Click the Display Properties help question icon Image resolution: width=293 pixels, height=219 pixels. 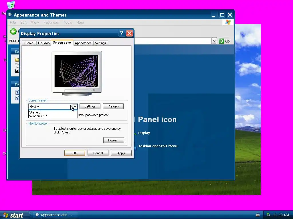click(x=121, y=33)
